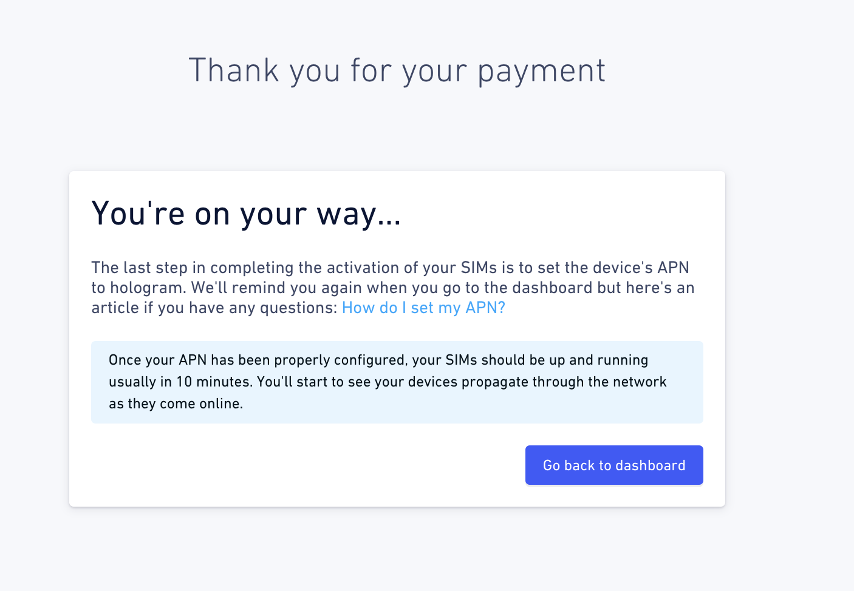854x591 pixels.
Task: Open the 'How do I set my APN?' link
Action: (423, 308)
